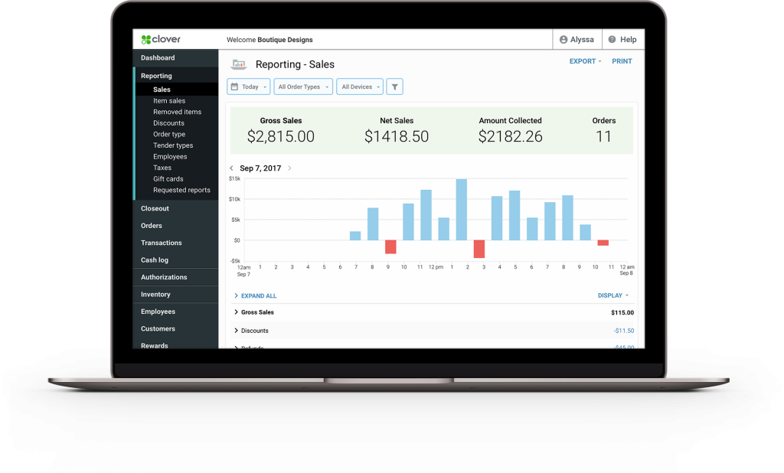The width and height of the screenshot is (784, 473).
Task: Select Item sales in Reporting sidebar
Action: (x=169, y=101)
